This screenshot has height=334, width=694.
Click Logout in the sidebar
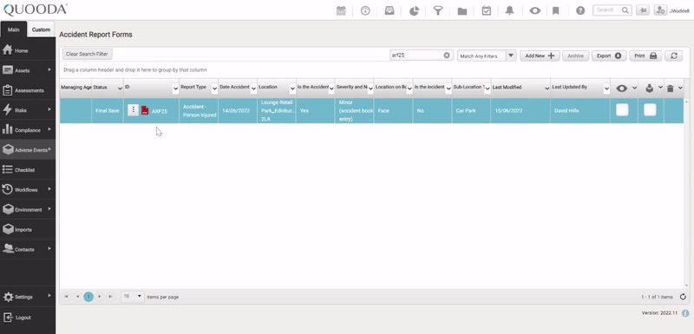[28, 318]
